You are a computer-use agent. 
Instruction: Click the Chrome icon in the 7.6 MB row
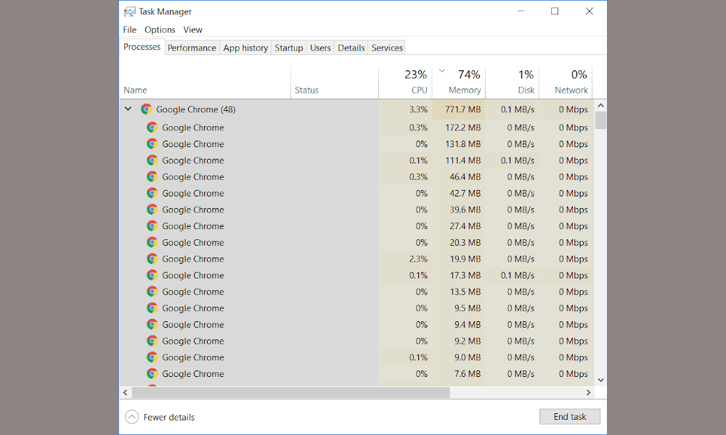click(152, 373)
